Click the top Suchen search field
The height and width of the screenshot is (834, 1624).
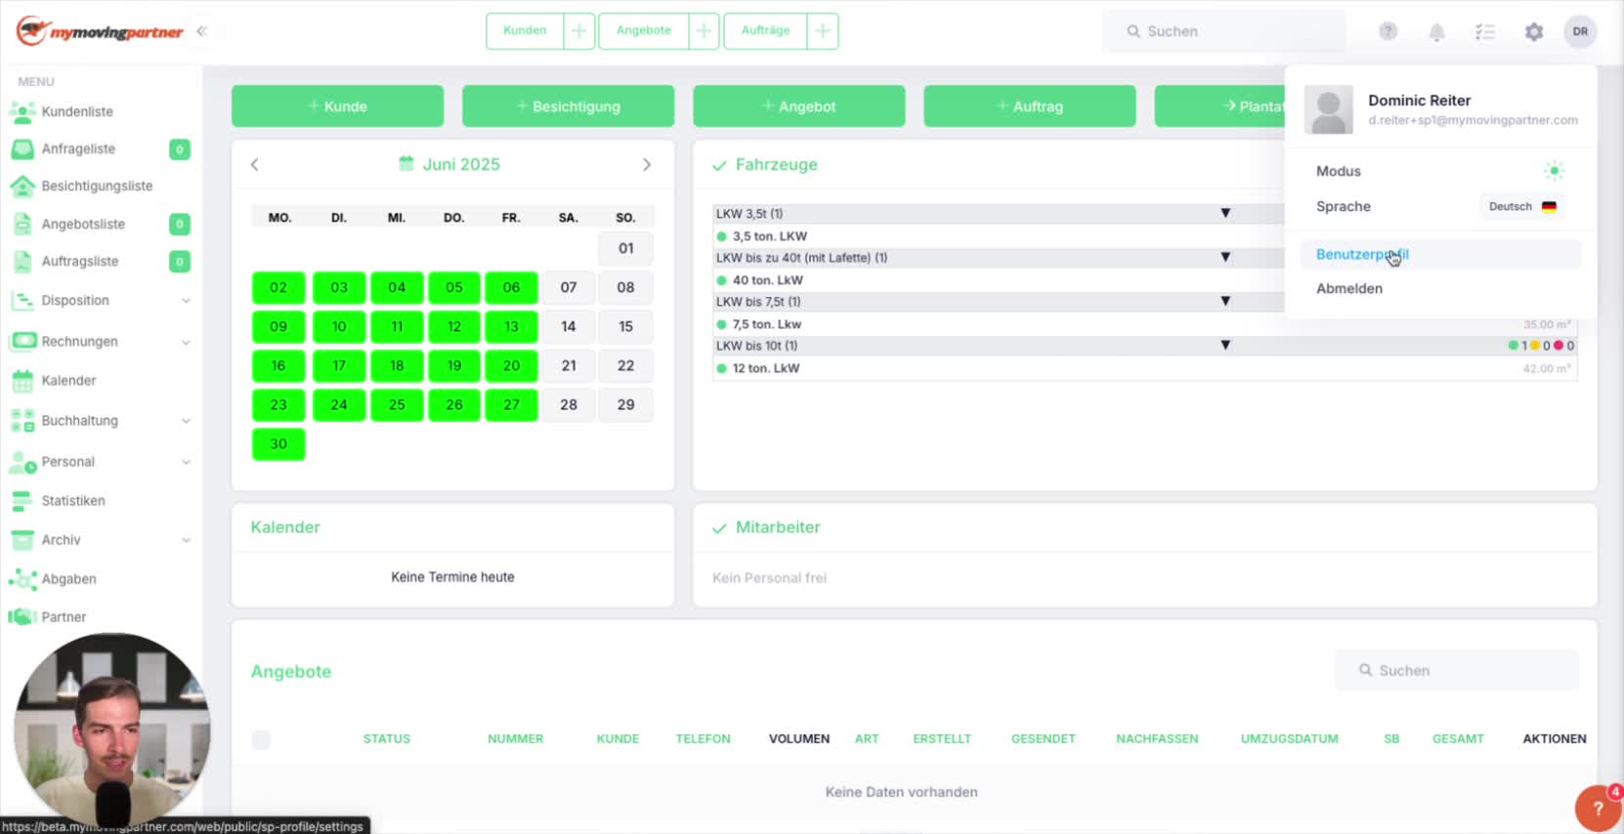[1223, 32]
